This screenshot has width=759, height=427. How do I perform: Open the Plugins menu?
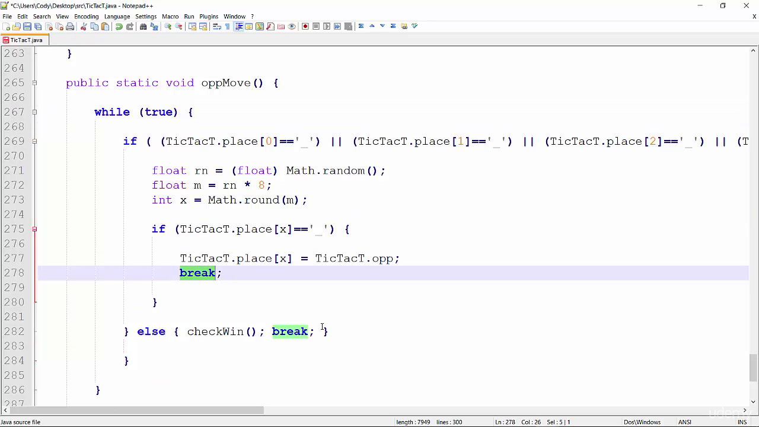209,17
